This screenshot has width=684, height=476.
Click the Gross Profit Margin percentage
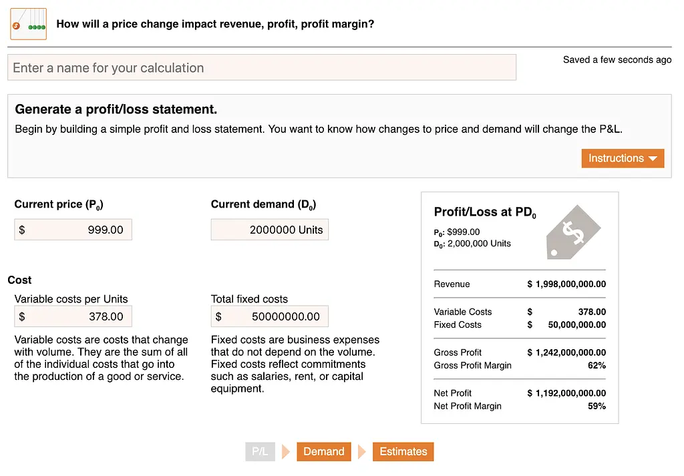coord(596,366)
